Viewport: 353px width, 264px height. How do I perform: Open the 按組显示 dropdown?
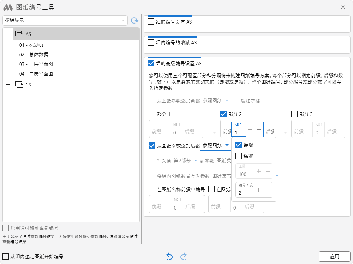tap(65, 20)
